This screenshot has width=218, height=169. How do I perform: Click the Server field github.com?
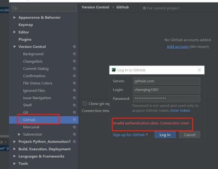(166, 81)
